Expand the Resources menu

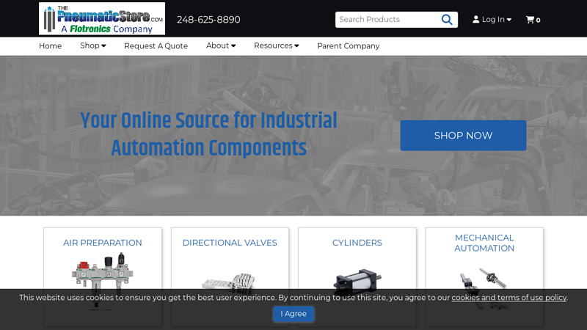coord(277,45)
